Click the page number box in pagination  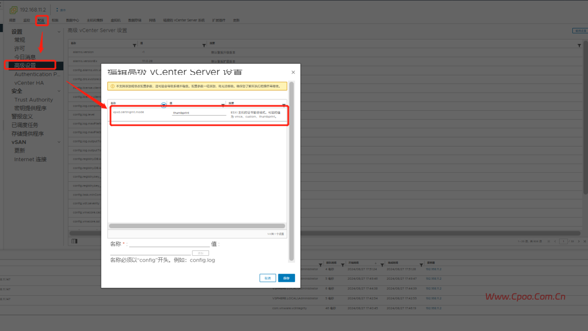tap(563, 241)
